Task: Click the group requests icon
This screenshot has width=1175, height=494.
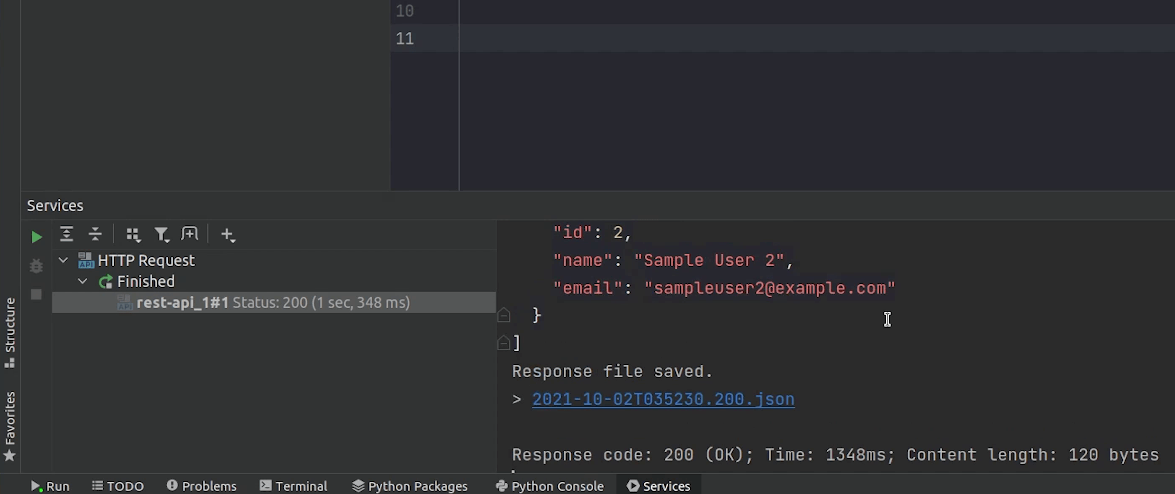Action: tap(133, 234)
